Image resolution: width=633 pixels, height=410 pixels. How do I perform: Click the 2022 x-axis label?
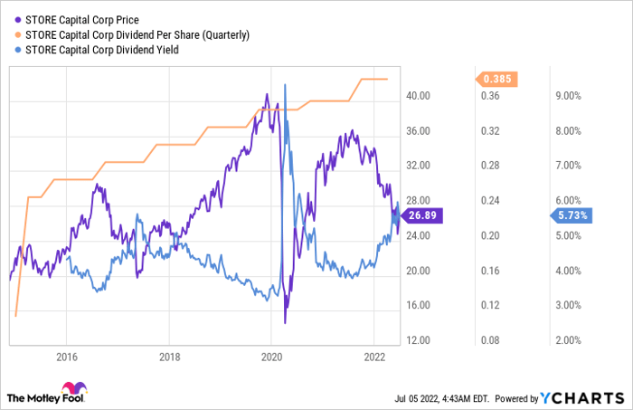374,355
